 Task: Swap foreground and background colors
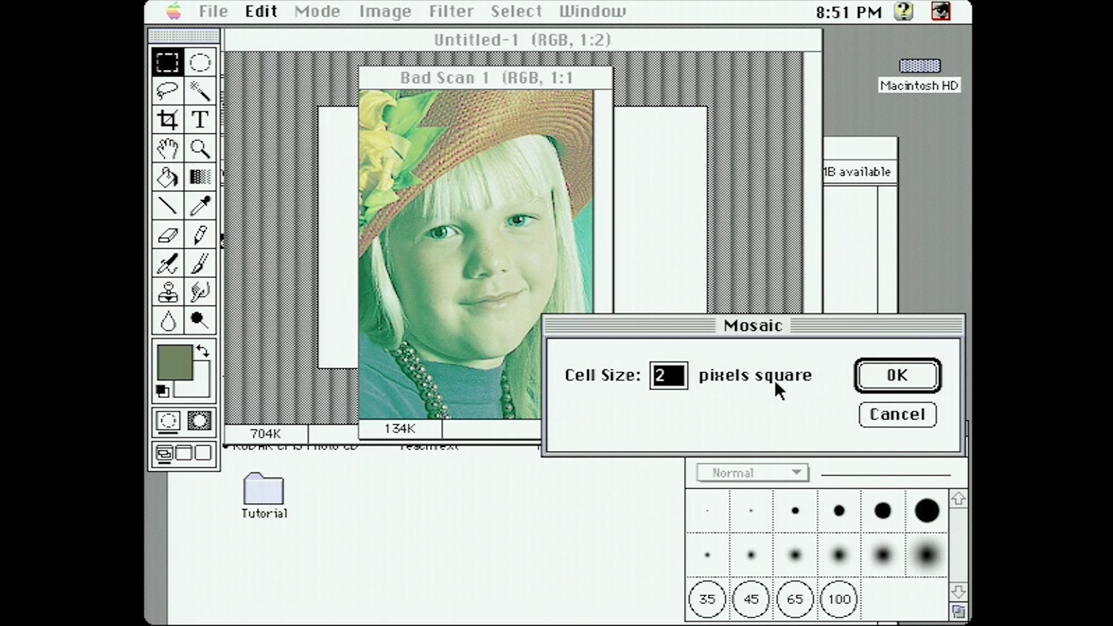(x=203, y=351)
